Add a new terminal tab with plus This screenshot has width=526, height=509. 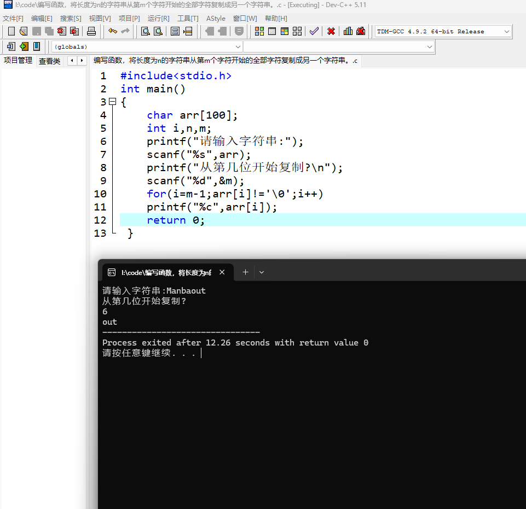pyautogui.click(x=246, y=272)
